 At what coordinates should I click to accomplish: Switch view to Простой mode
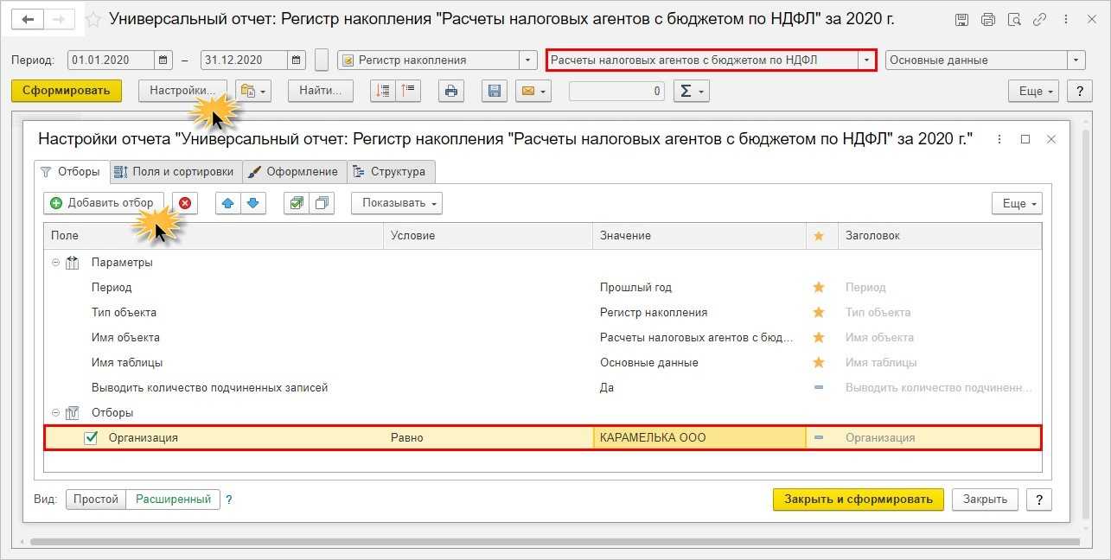pos(96,500)
